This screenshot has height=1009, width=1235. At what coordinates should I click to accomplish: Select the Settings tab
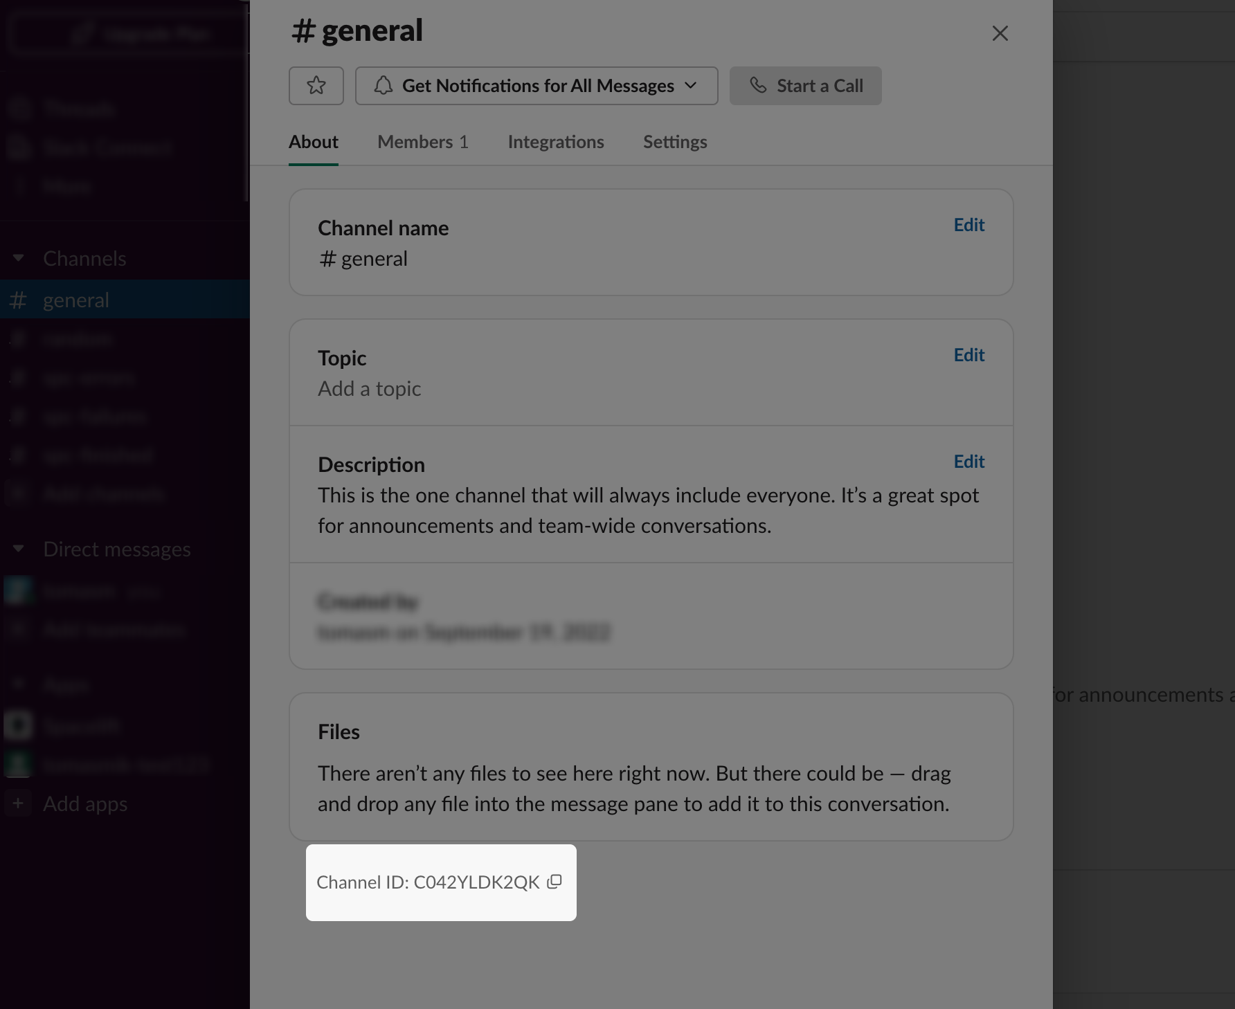[674, 142]
